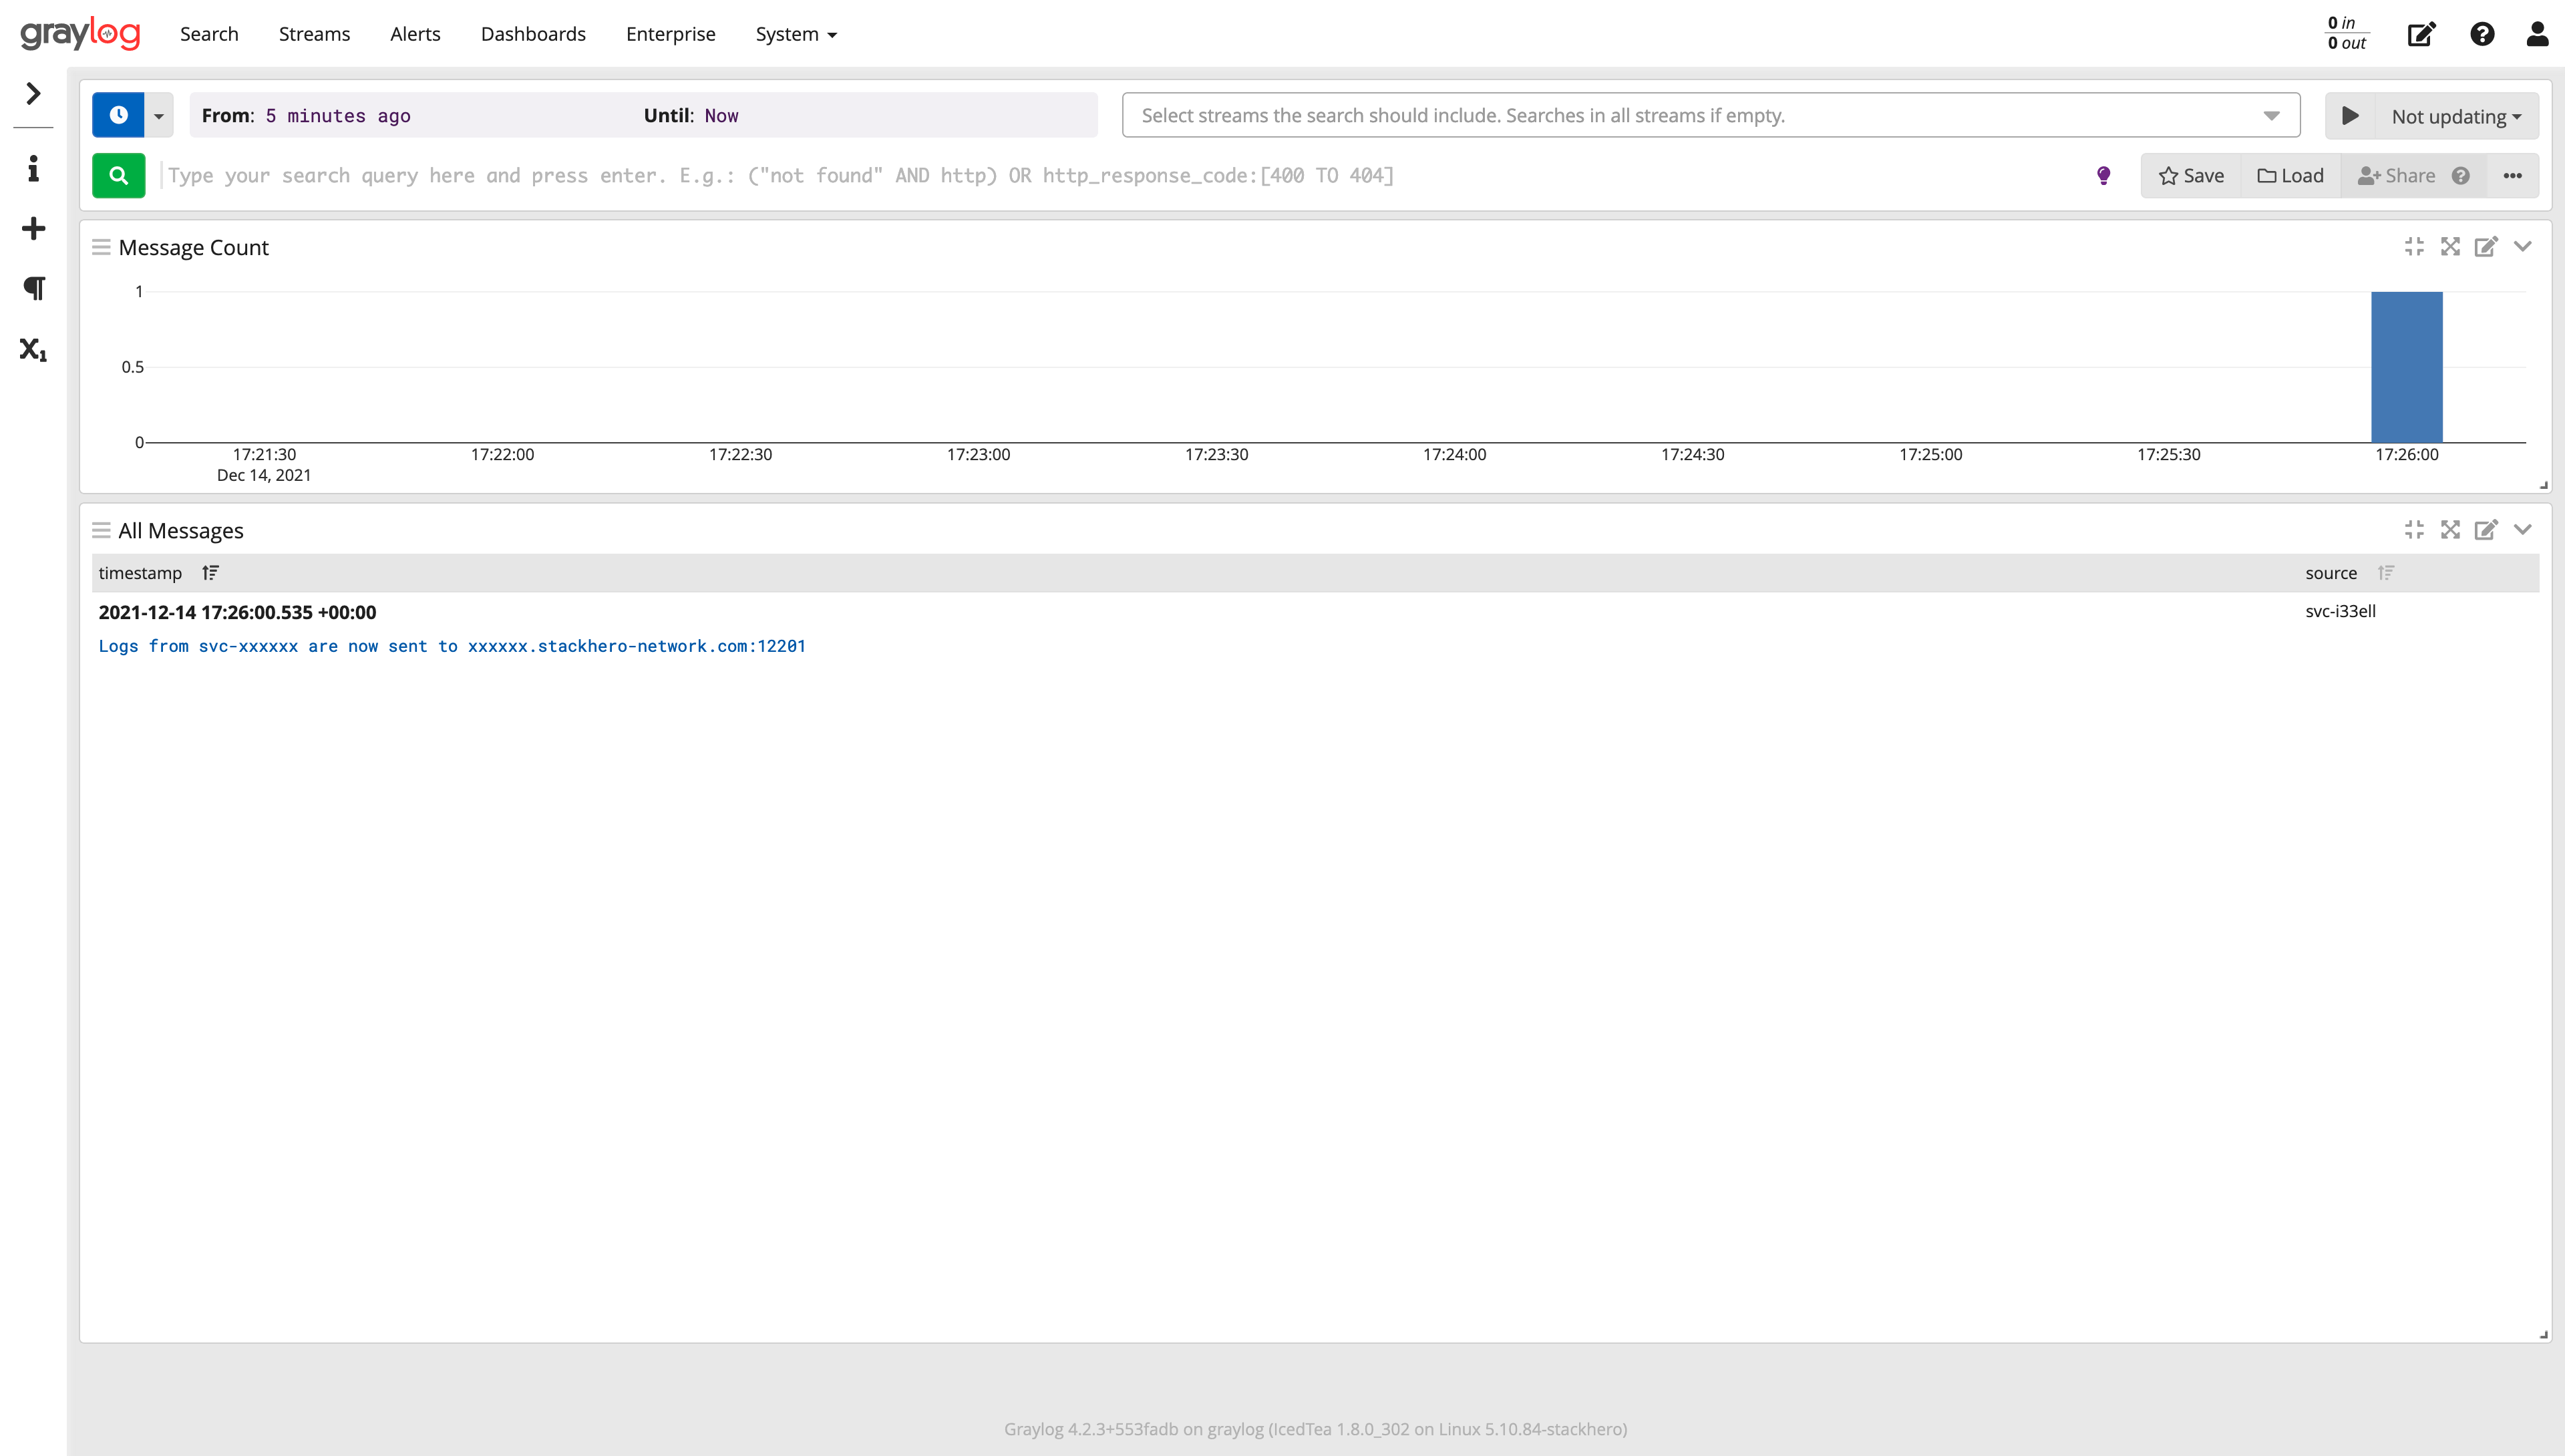
Task: Maximize the All Messages widget
Action: (x=2451, y=530)
